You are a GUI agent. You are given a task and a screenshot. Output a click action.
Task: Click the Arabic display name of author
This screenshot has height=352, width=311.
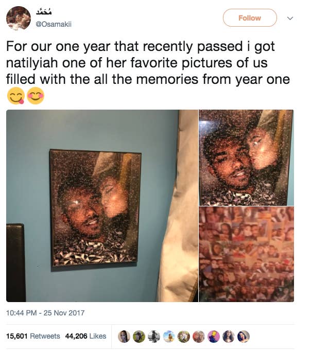[44, 11]
